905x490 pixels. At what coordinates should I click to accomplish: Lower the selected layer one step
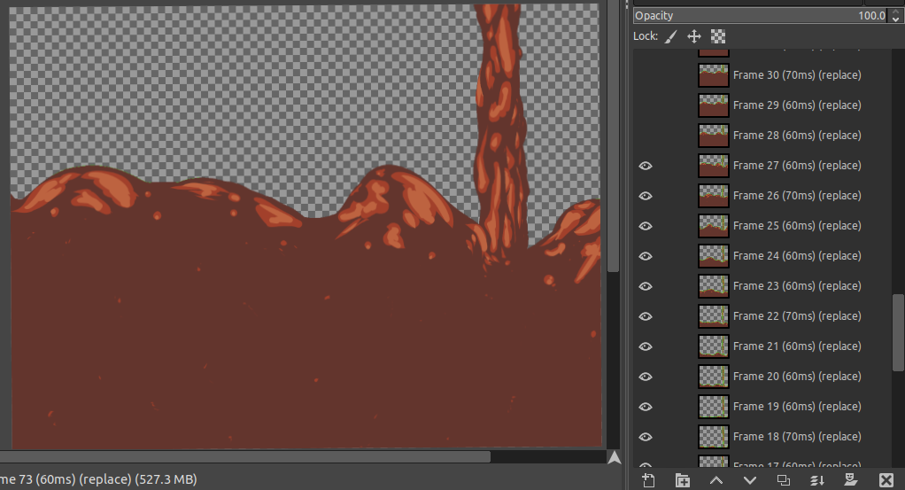pos(749,480)
